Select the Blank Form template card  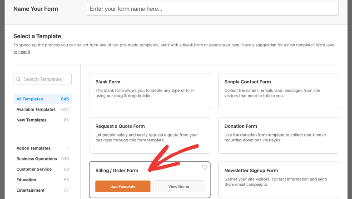click(149, 91)
